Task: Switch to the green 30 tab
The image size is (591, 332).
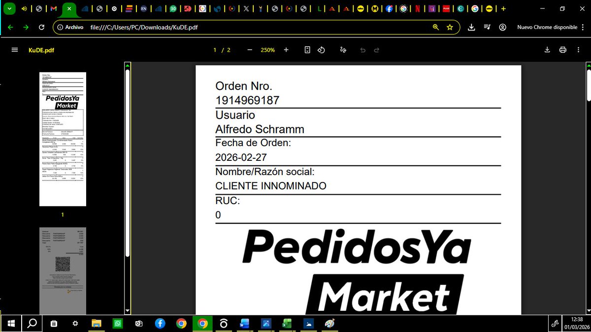Action: click(173, 8)
